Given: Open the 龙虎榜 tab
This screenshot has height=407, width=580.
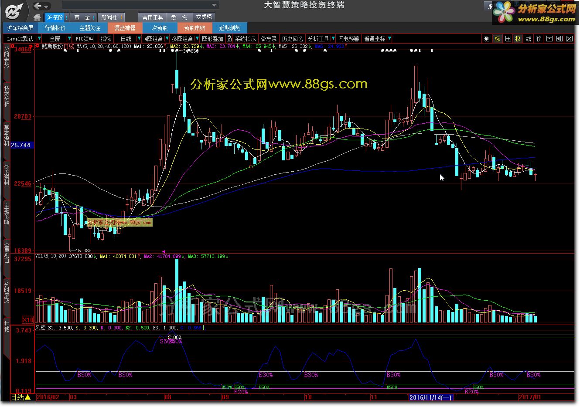Looking at the screenshot, I should [x=204, y=17].
